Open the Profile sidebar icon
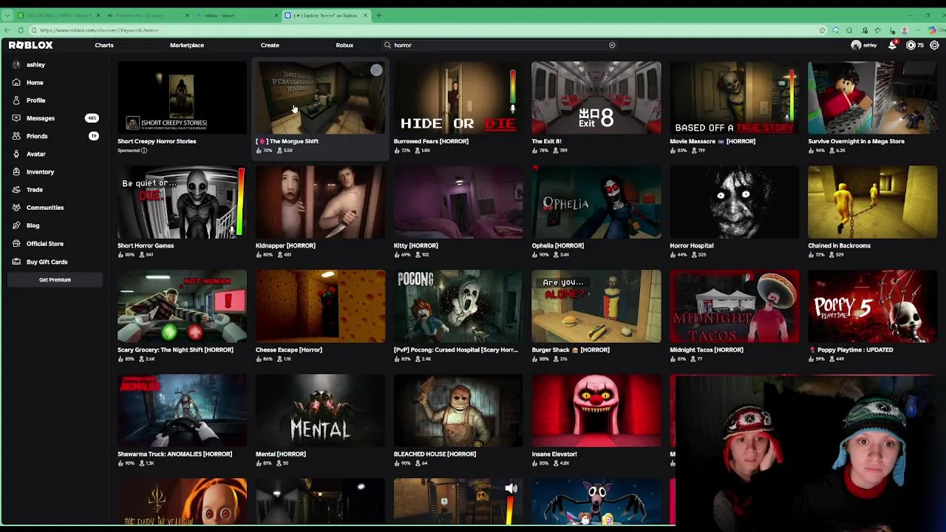Image resolution: width=946 pixels, height=532 pixels. pos(16,100)
